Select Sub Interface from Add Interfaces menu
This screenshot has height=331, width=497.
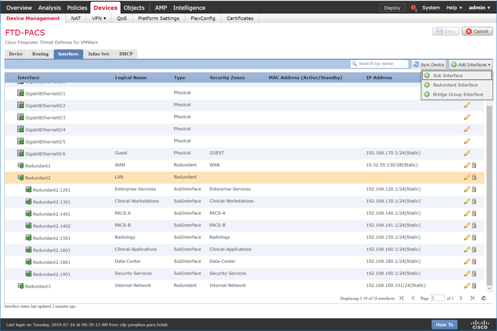(x=448, y=76)
